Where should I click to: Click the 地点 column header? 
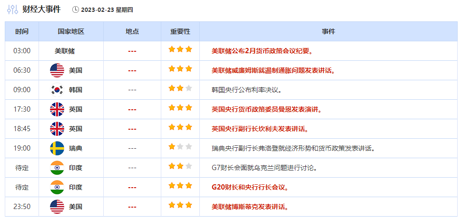pos(132,31)
